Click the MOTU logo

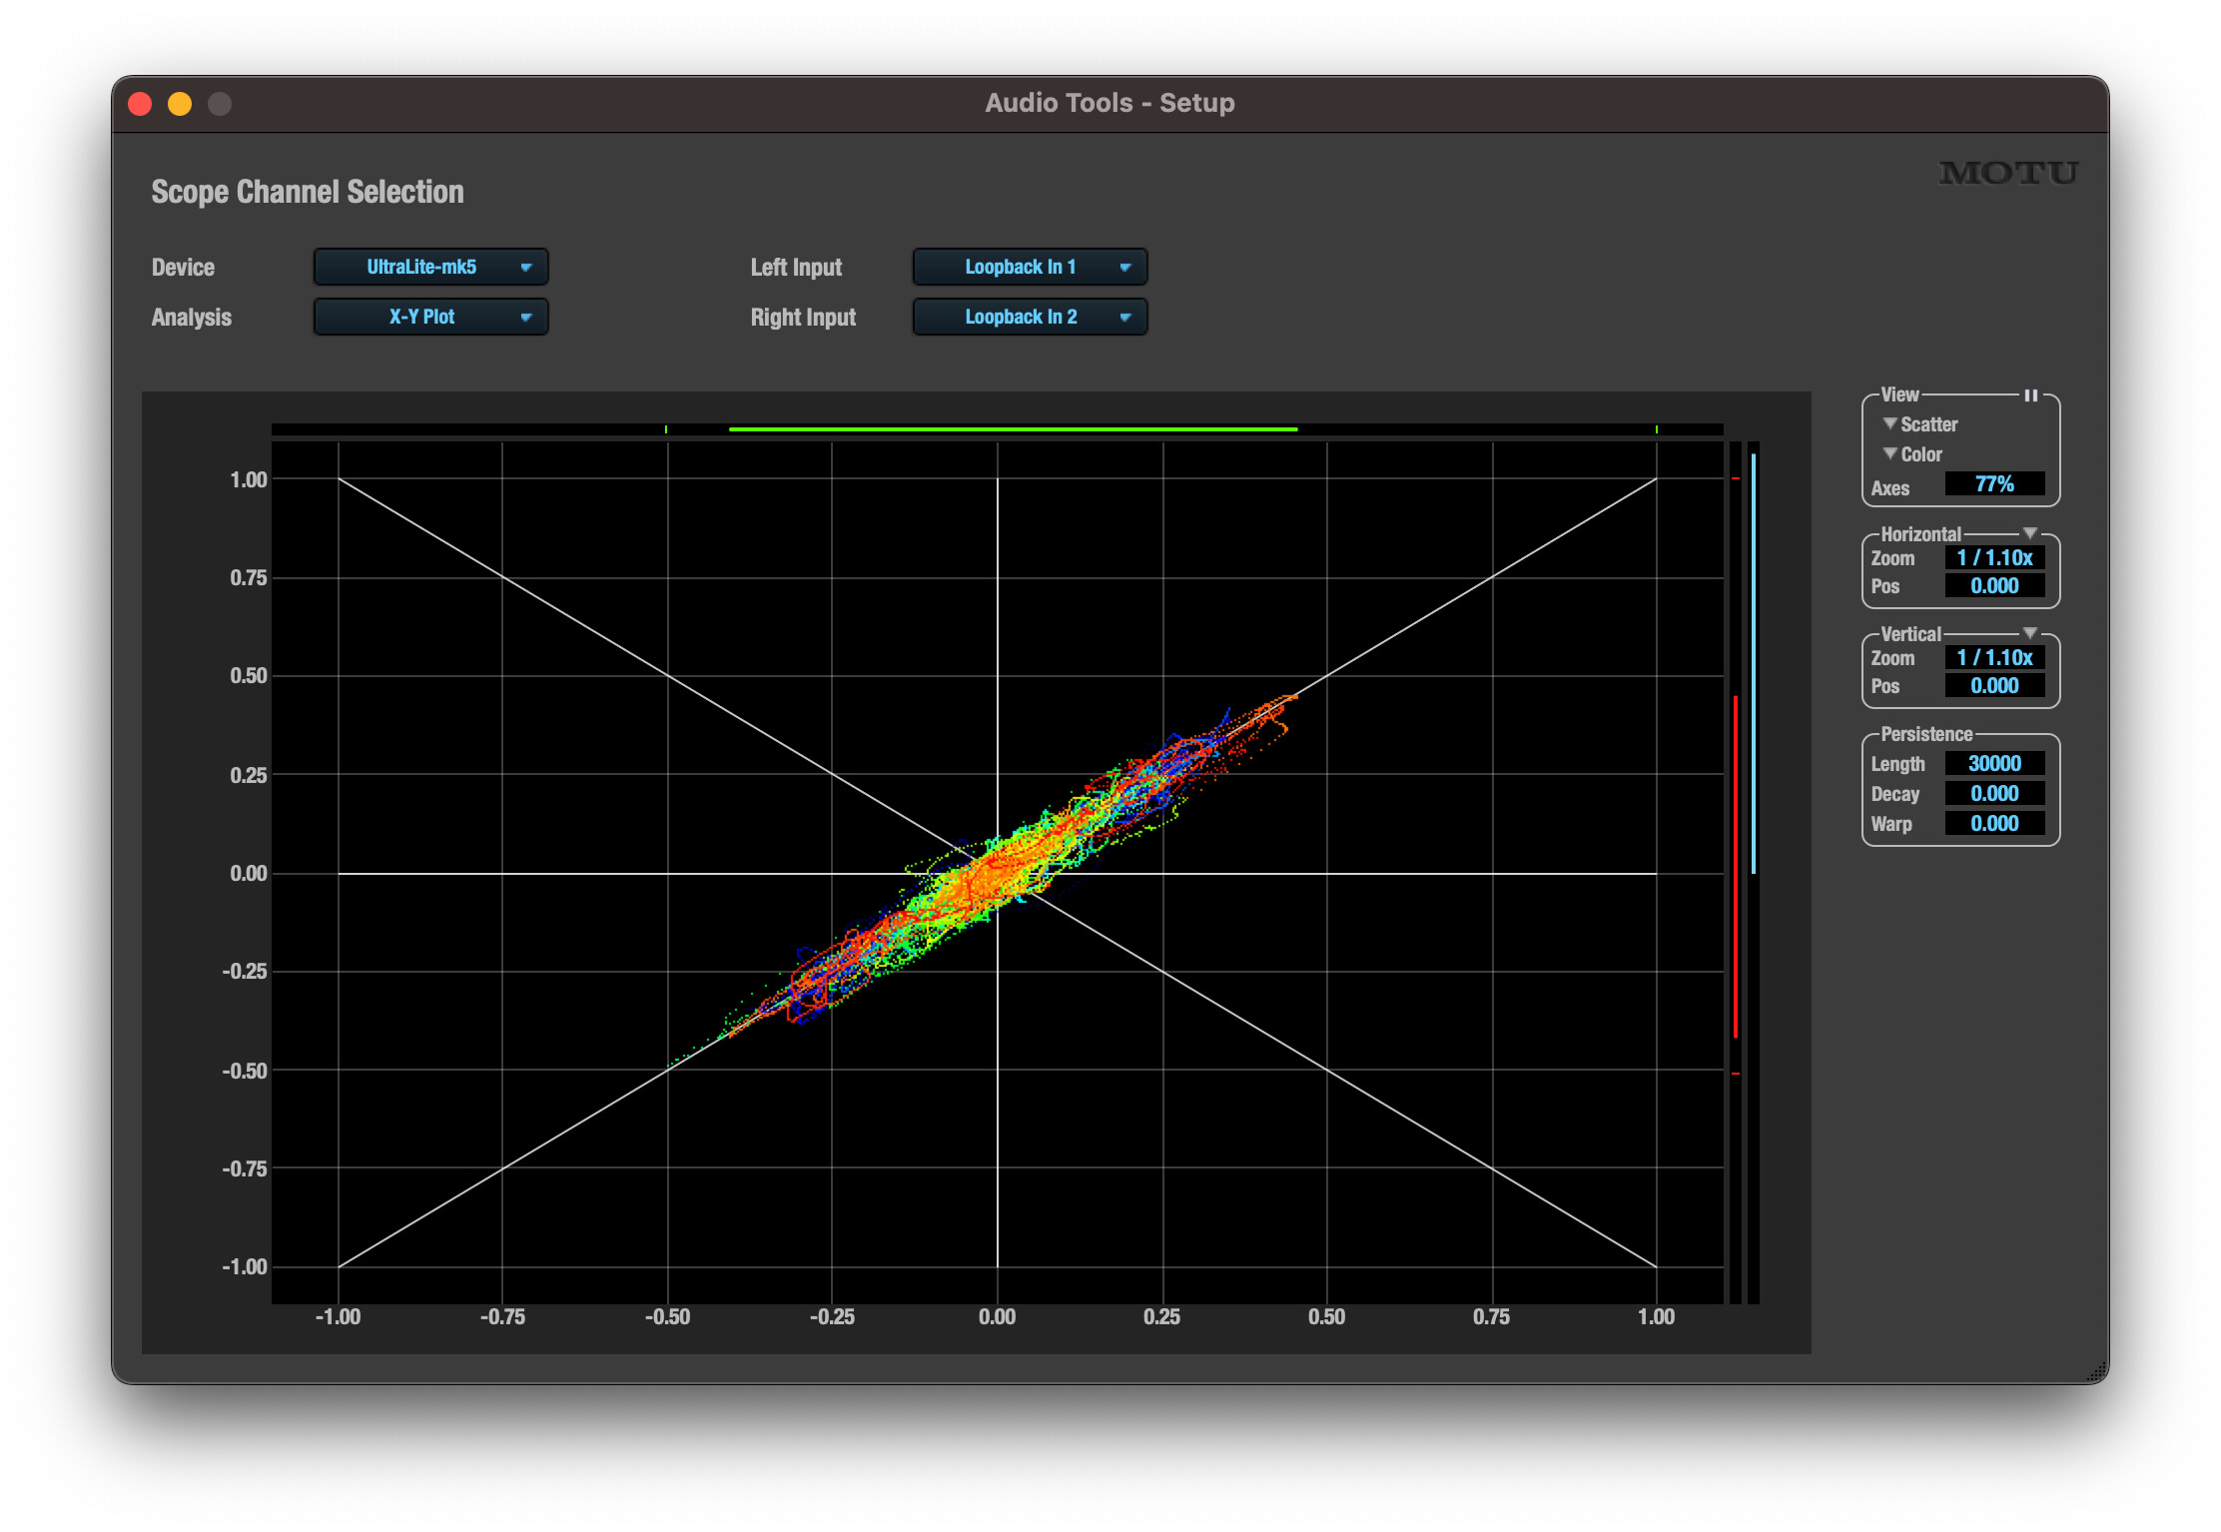(2007, 174)
